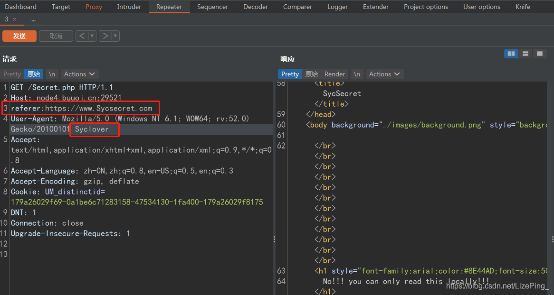
Task: Open the Dashboard tab
Action: pos(20,7)
